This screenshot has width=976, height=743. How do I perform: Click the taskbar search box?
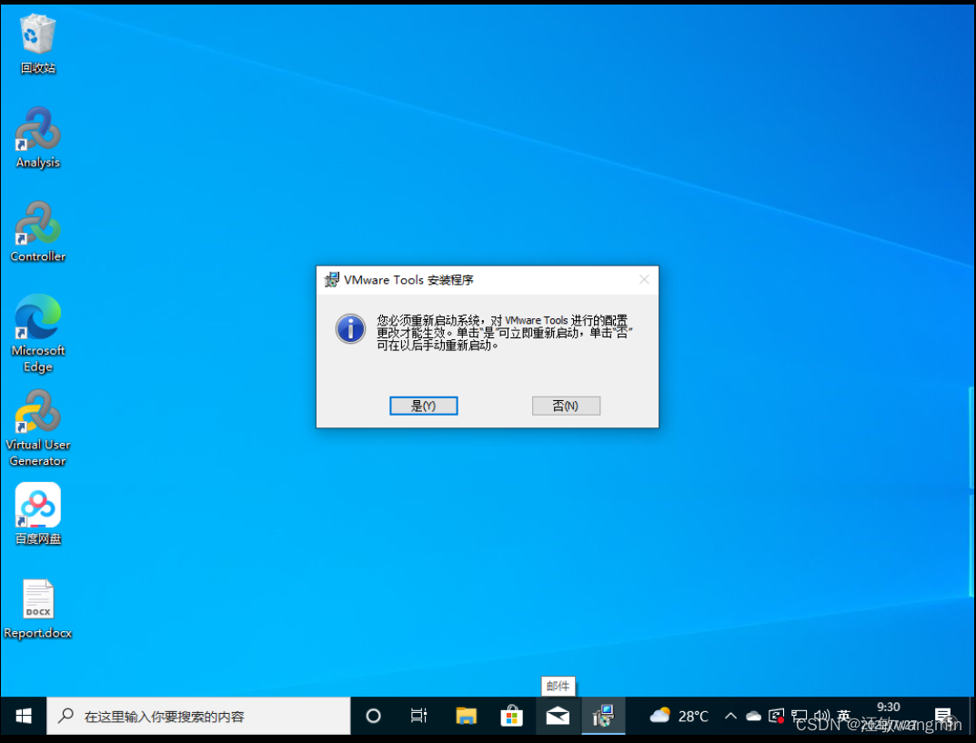pos(198,717)
